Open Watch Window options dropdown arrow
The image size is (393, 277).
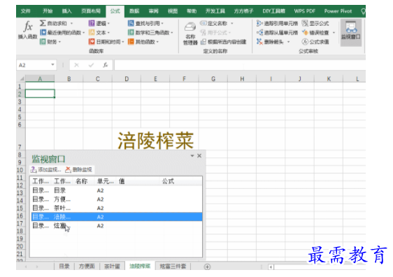coord(192,156)
